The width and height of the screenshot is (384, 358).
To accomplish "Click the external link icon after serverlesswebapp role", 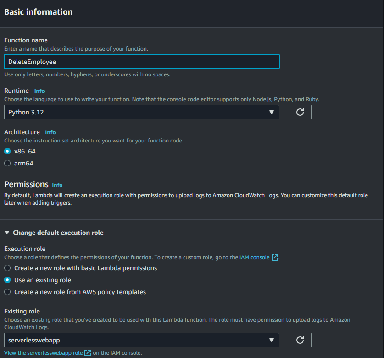I will [88, 353].
